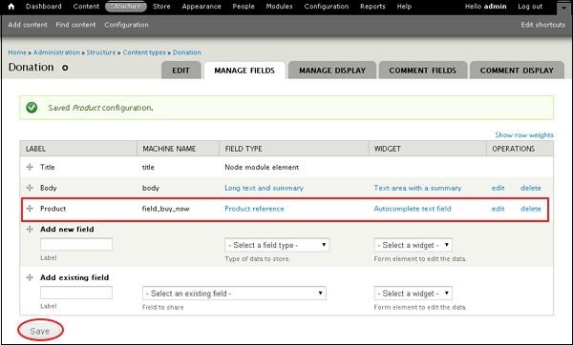Click Text area with a summary widget link
The image size is (573, 345).
tap(417, 188)
